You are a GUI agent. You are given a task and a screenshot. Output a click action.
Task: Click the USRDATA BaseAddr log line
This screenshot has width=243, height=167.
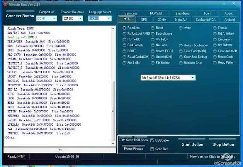(x=44, y=125)
